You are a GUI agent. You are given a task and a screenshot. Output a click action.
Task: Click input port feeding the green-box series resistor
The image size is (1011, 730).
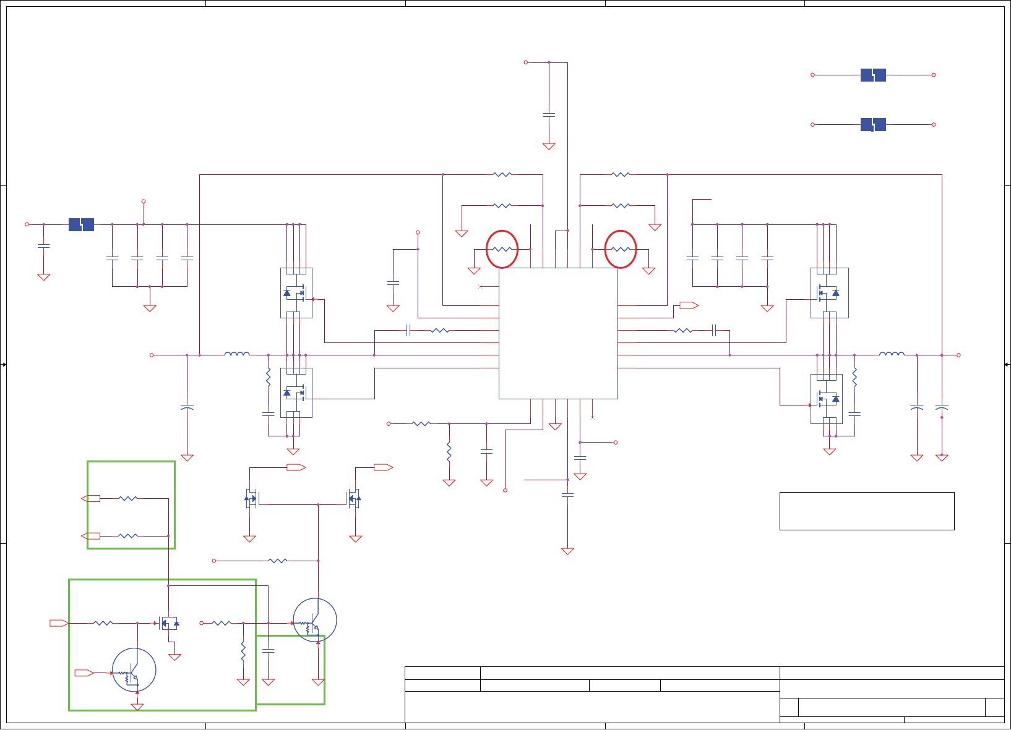coord(59,623)
